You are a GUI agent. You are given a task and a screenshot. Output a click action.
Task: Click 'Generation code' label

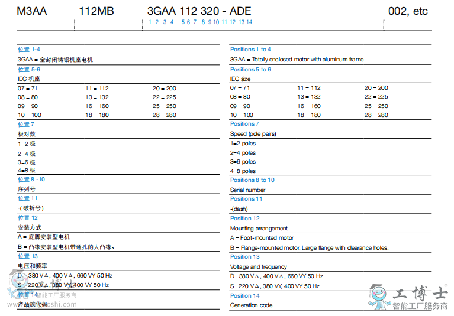pyautogui.click(x=252, y=305)
